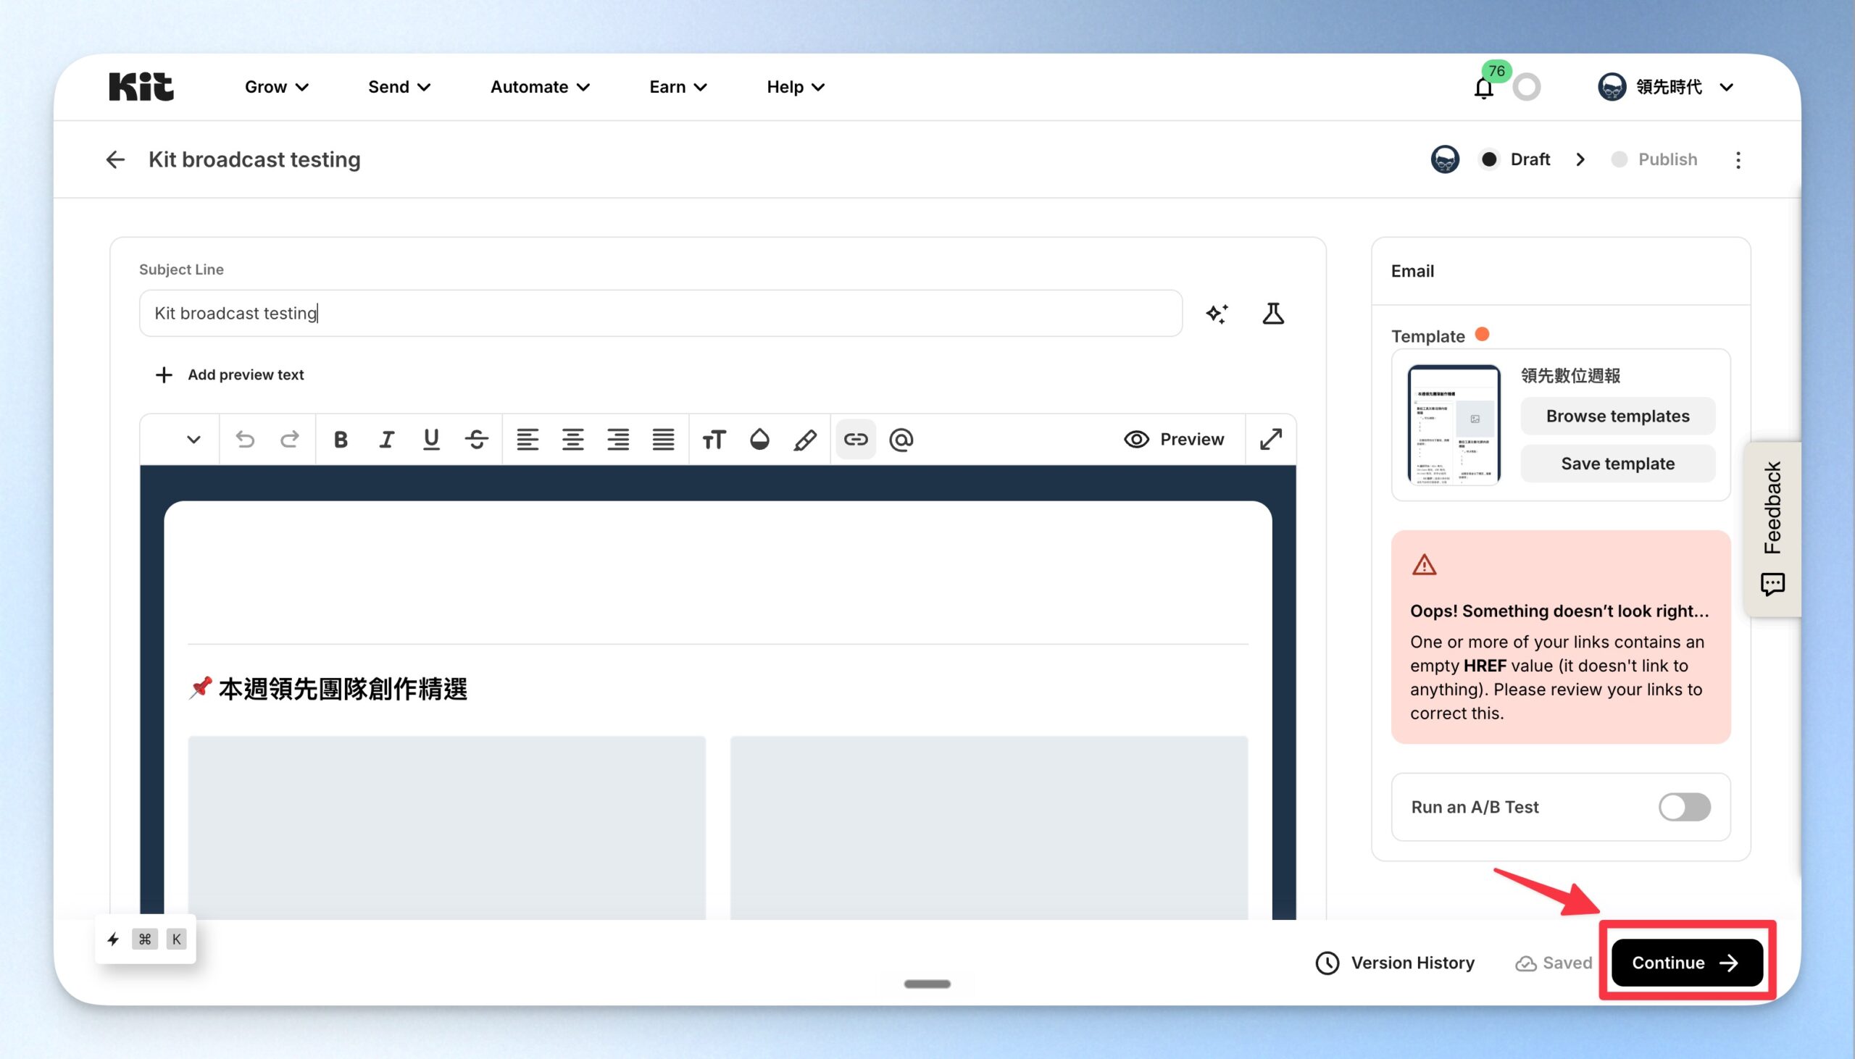Viewport: 1855px width, 1059px height.
Task: Open the text color droplet picker
Action: tap(759, 439)
